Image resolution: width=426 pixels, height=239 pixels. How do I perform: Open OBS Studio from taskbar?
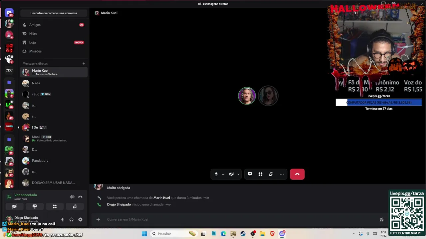[253, 234]
